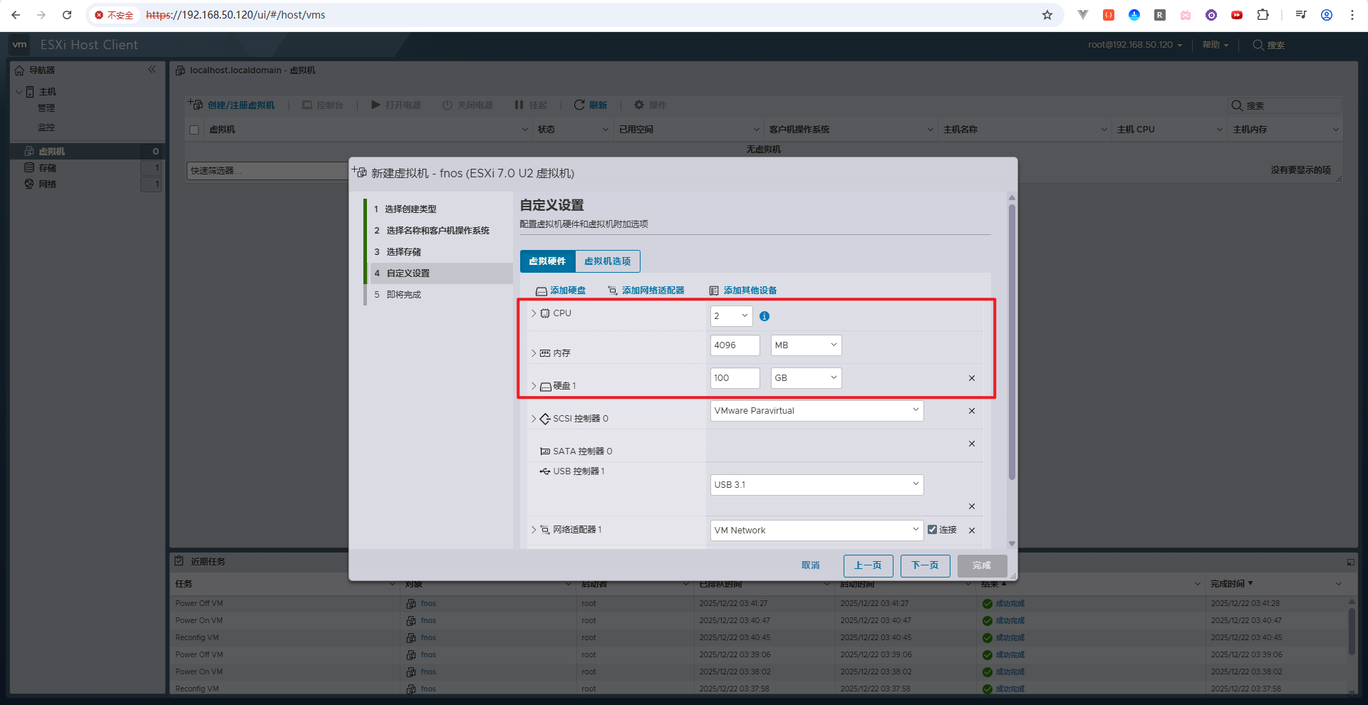Image resolution: width=1368 pixels, height=705 pixels.
Task: Select wizard step 3 选择存储
Action: [403, 252]
